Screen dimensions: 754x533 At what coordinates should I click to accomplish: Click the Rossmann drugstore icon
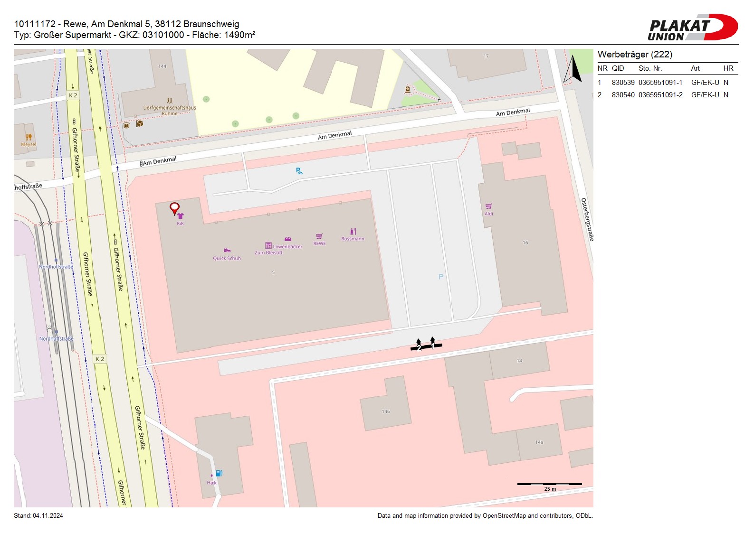(353, 232)
